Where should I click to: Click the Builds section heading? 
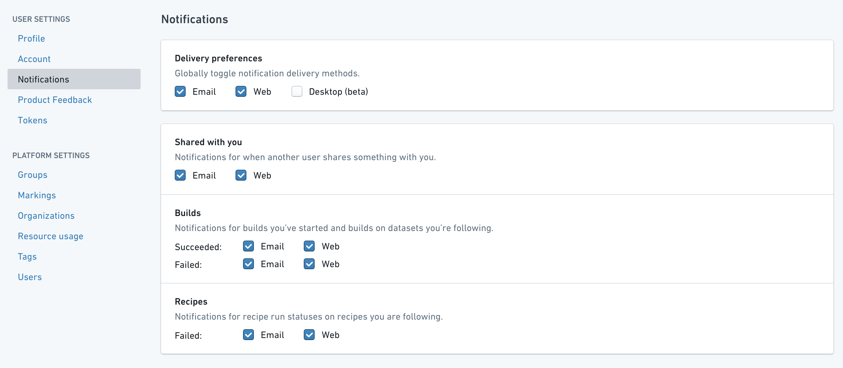[188, 213]
